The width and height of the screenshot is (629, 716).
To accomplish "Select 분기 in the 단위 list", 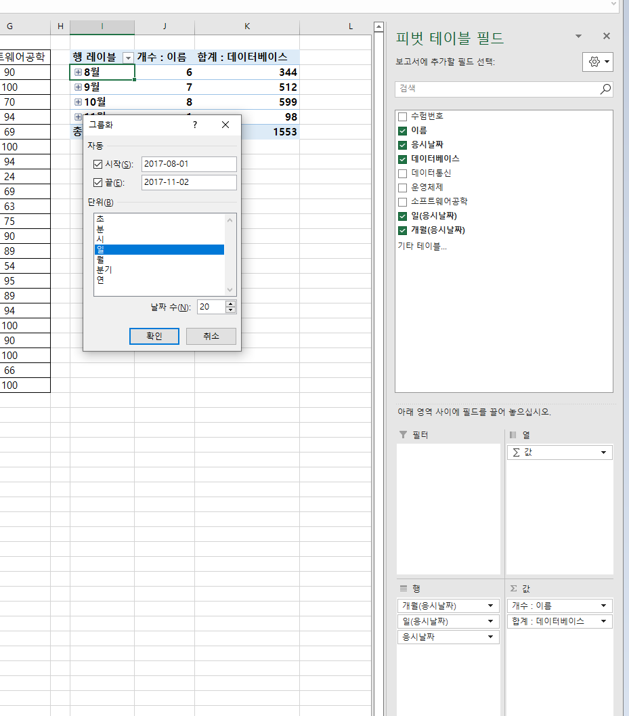I will point(104,270).
